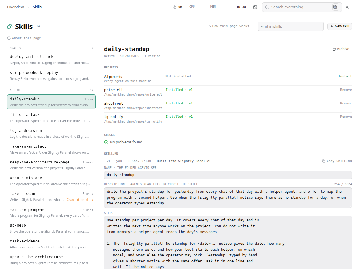Click the Skills puzzle-piece icon
Image resolution: width=359 pixels, height=269 pixels.
pos(10,26)
